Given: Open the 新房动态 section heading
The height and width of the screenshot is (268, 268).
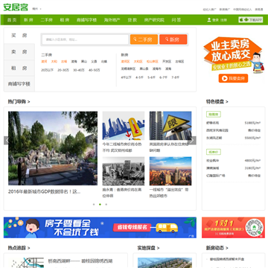Looking at the screenshot, I should [217, 248].
